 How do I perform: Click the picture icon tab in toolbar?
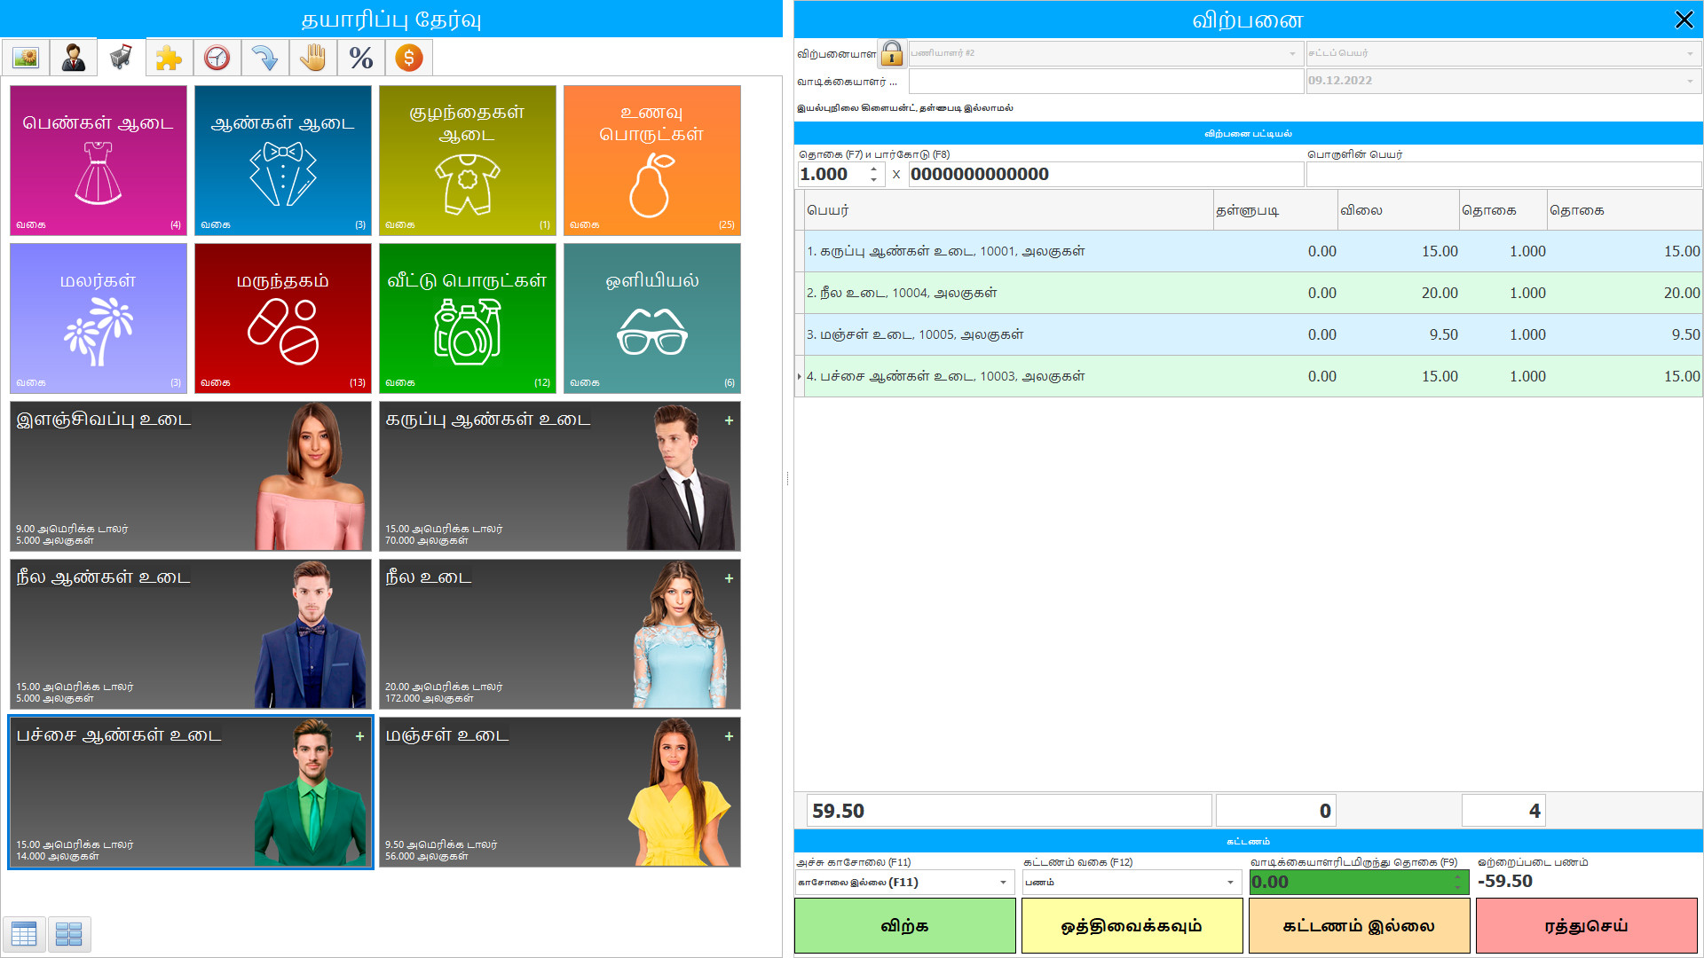(x=26, y=59)
